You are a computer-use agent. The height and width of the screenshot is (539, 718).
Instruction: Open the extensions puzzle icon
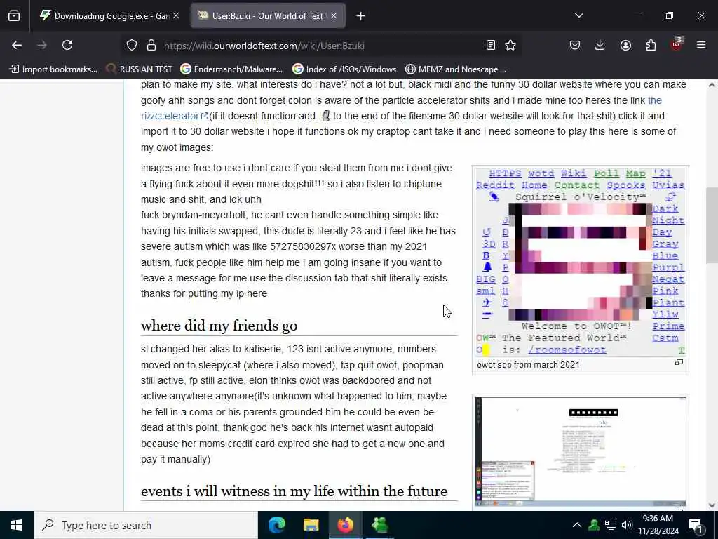(651, 45)
